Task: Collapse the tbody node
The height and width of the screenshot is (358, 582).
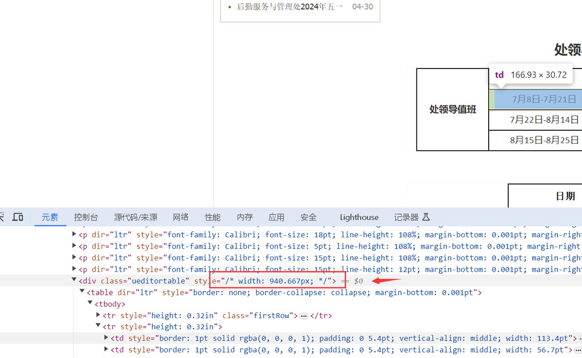Action: tap(90, 303)
